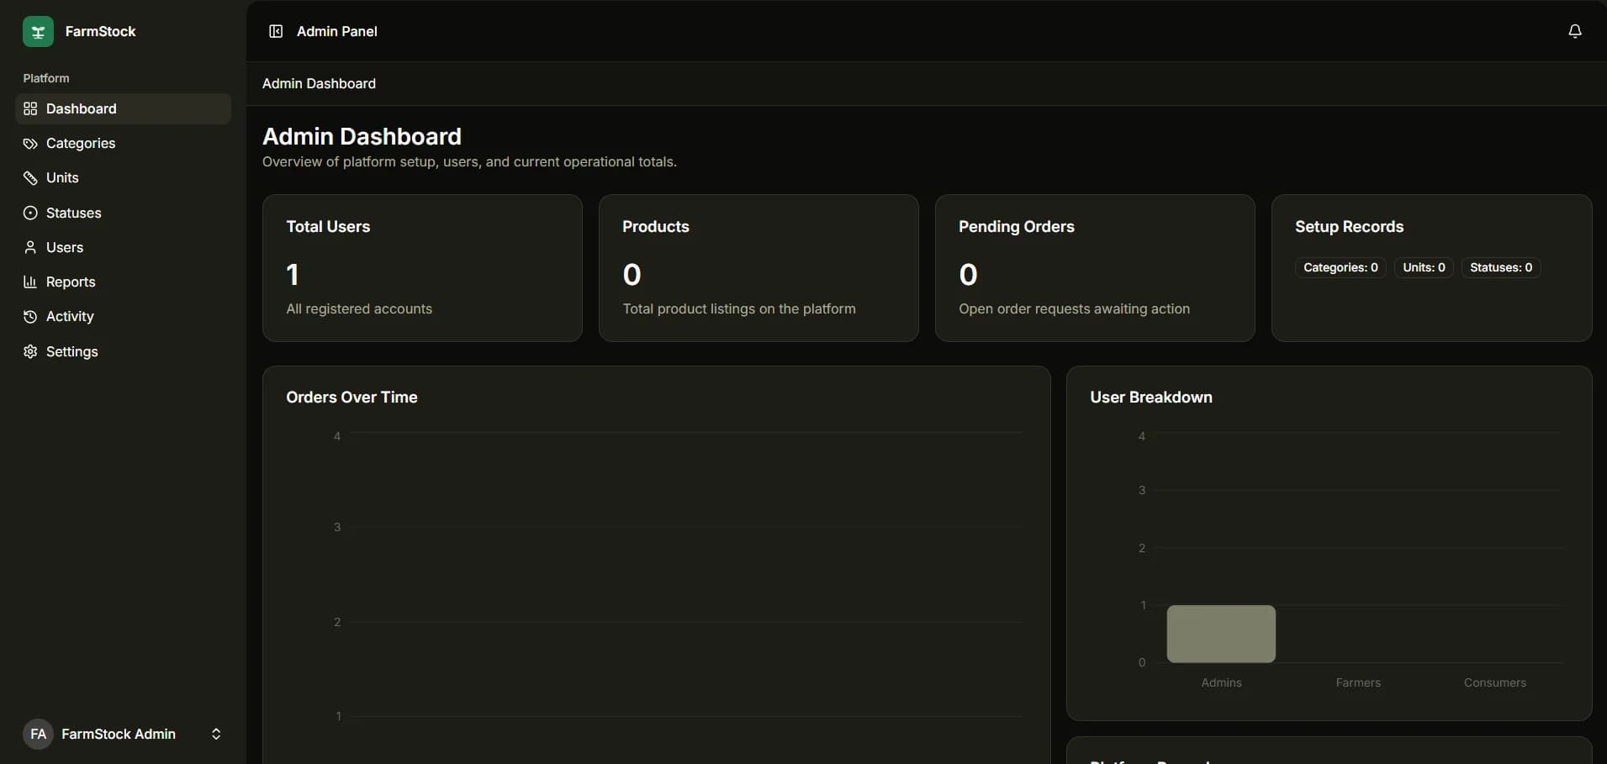Screen dimensions: 1607x764
Task: Go to Categories in the sidebar
Action: click(123, 144)
